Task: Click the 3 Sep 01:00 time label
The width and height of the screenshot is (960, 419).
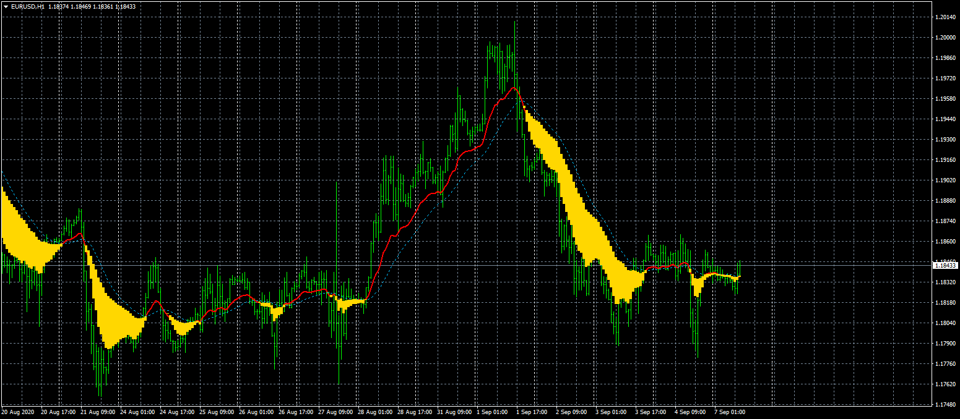Action: pyautogui.click(x=612, y=412)
